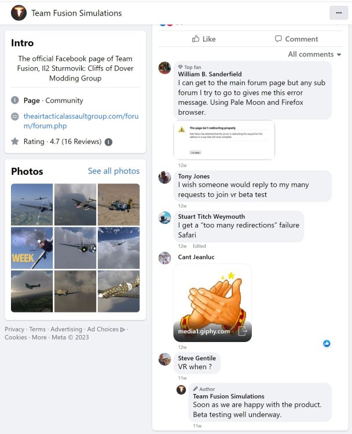352x434 pixels.
Task: Click the Comment button under the post
Action: click(296, 39)
